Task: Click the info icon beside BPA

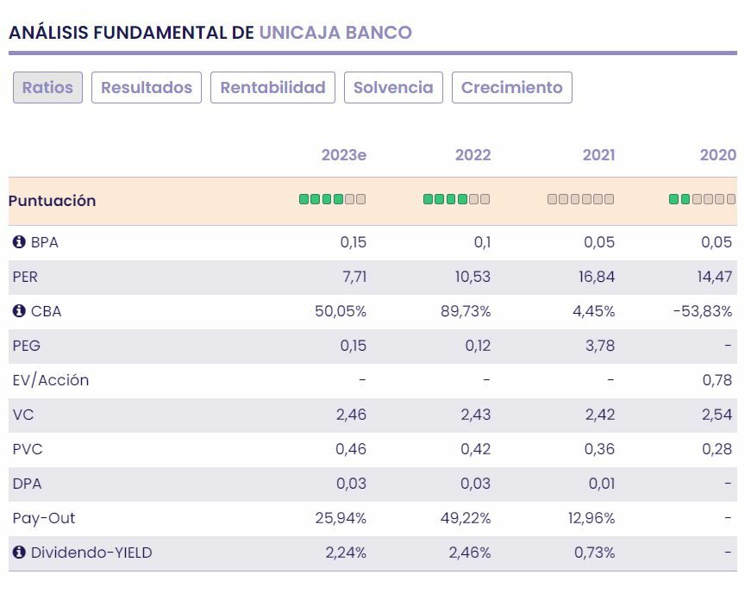Action: (x=19, y=242)
